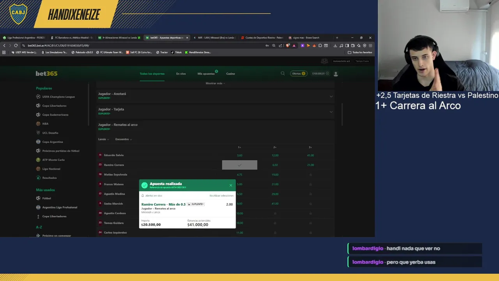This screenshot has height=281, width=499.
Task: Click the USDT ARS Vender bookmark
Action: (24, 52)
